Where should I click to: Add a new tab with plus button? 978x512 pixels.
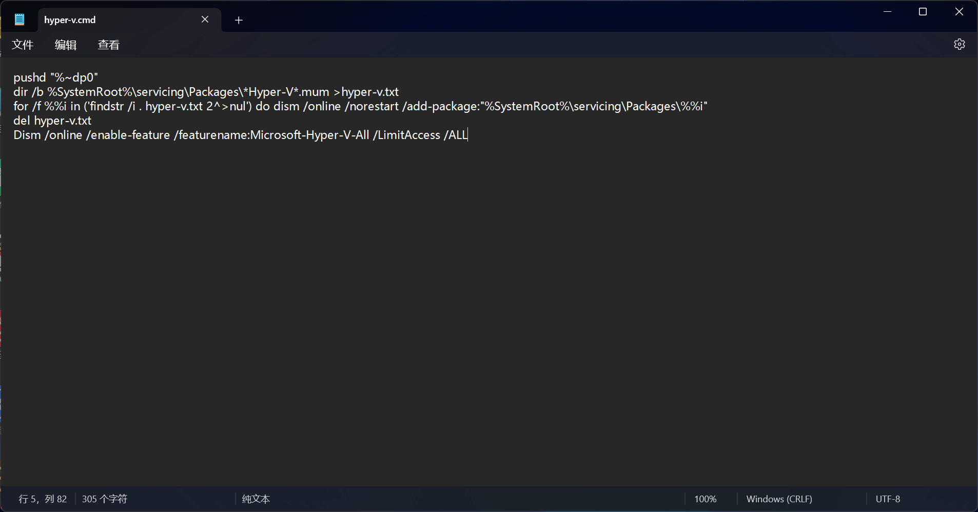(239, 20)
